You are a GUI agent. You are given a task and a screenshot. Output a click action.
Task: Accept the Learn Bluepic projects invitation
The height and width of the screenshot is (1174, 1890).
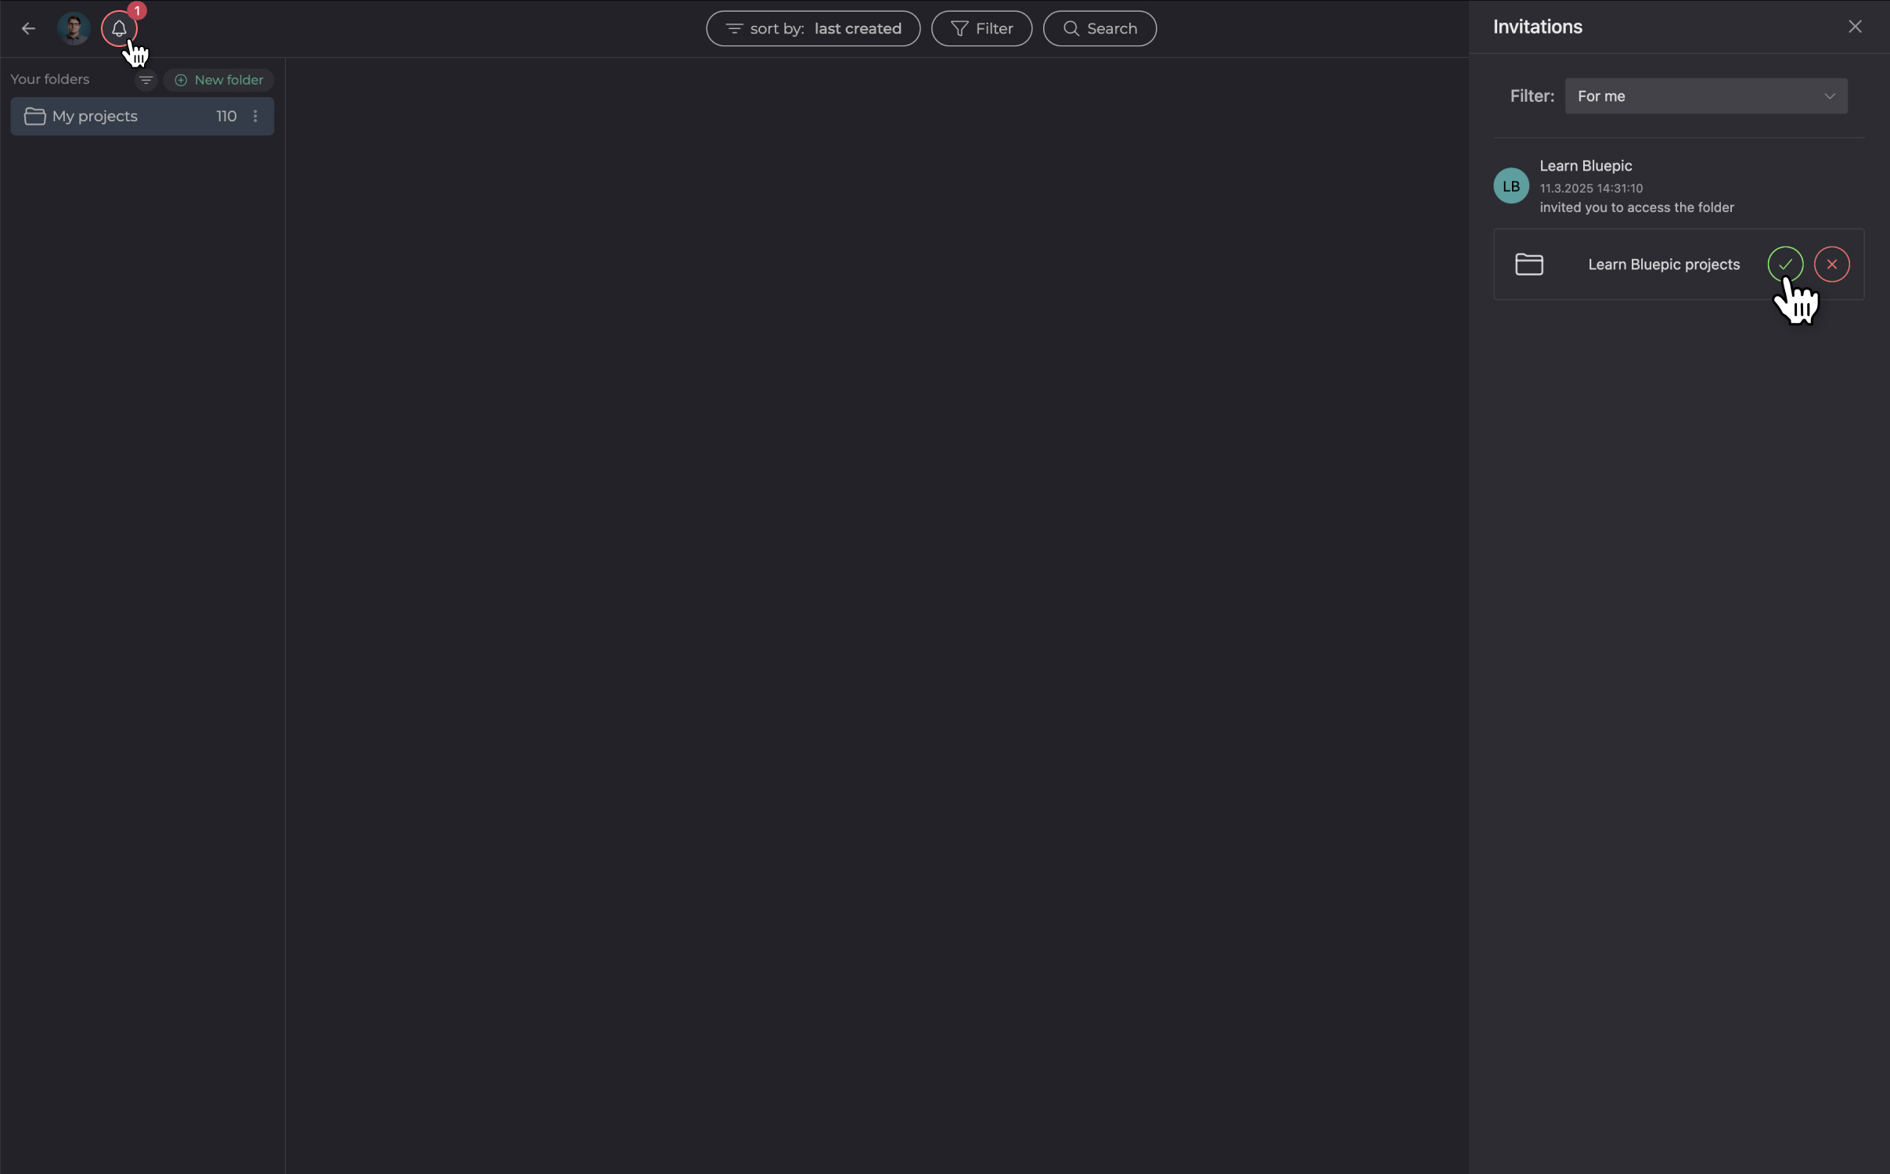[x=1785, y=265]
